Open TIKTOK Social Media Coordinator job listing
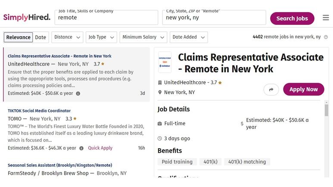The image size is (333, 187). [x=39, y=111]
